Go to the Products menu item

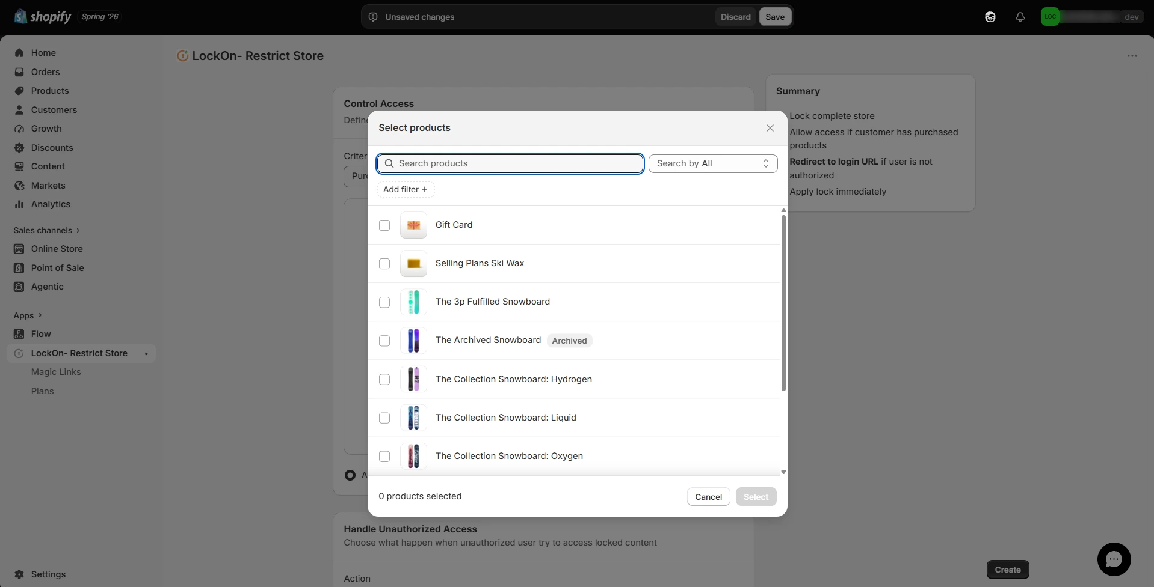pos(50,91)
